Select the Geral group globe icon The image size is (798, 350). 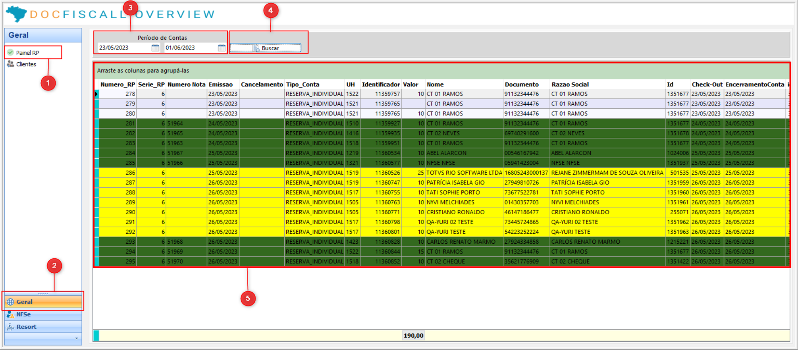click(10, 302)
